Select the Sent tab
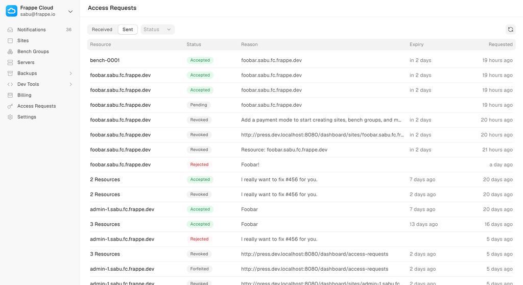Viewport: 523px width, 285px height. (x=128, y=30)
